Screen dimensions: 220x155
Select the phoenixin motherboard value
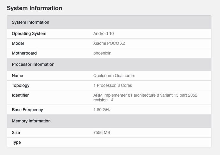102,53
